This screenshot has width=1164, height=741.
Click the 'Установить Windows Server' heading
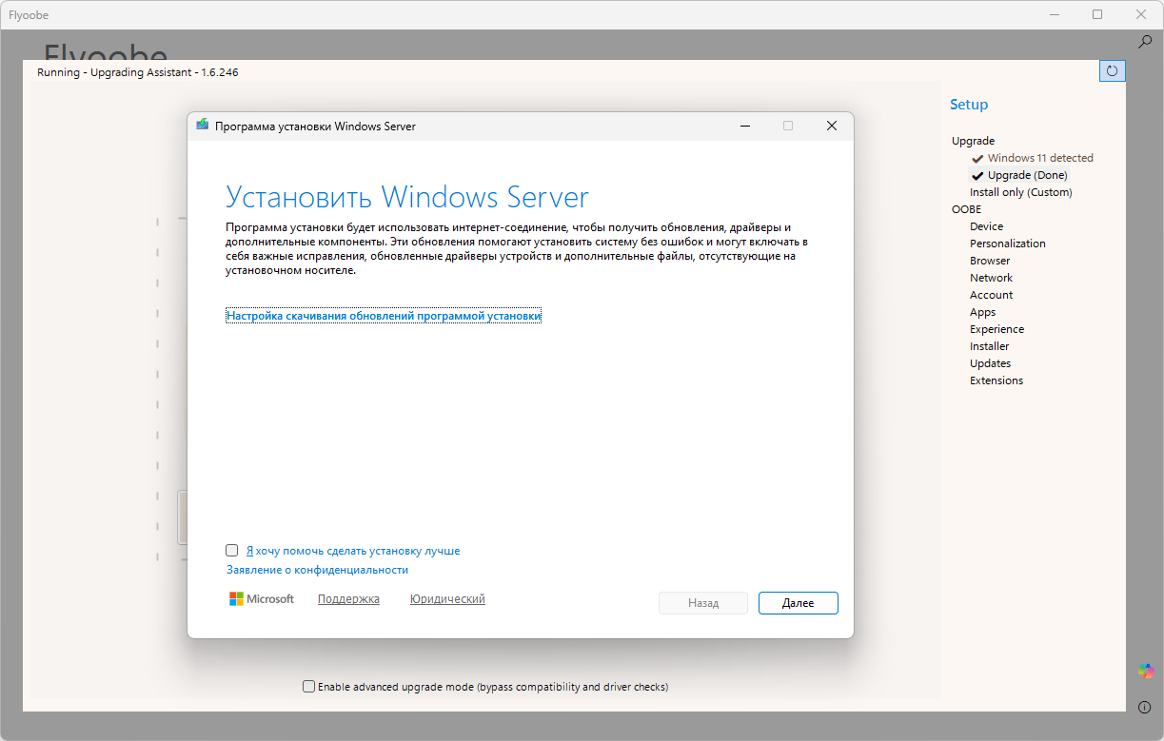click(407, 197)
